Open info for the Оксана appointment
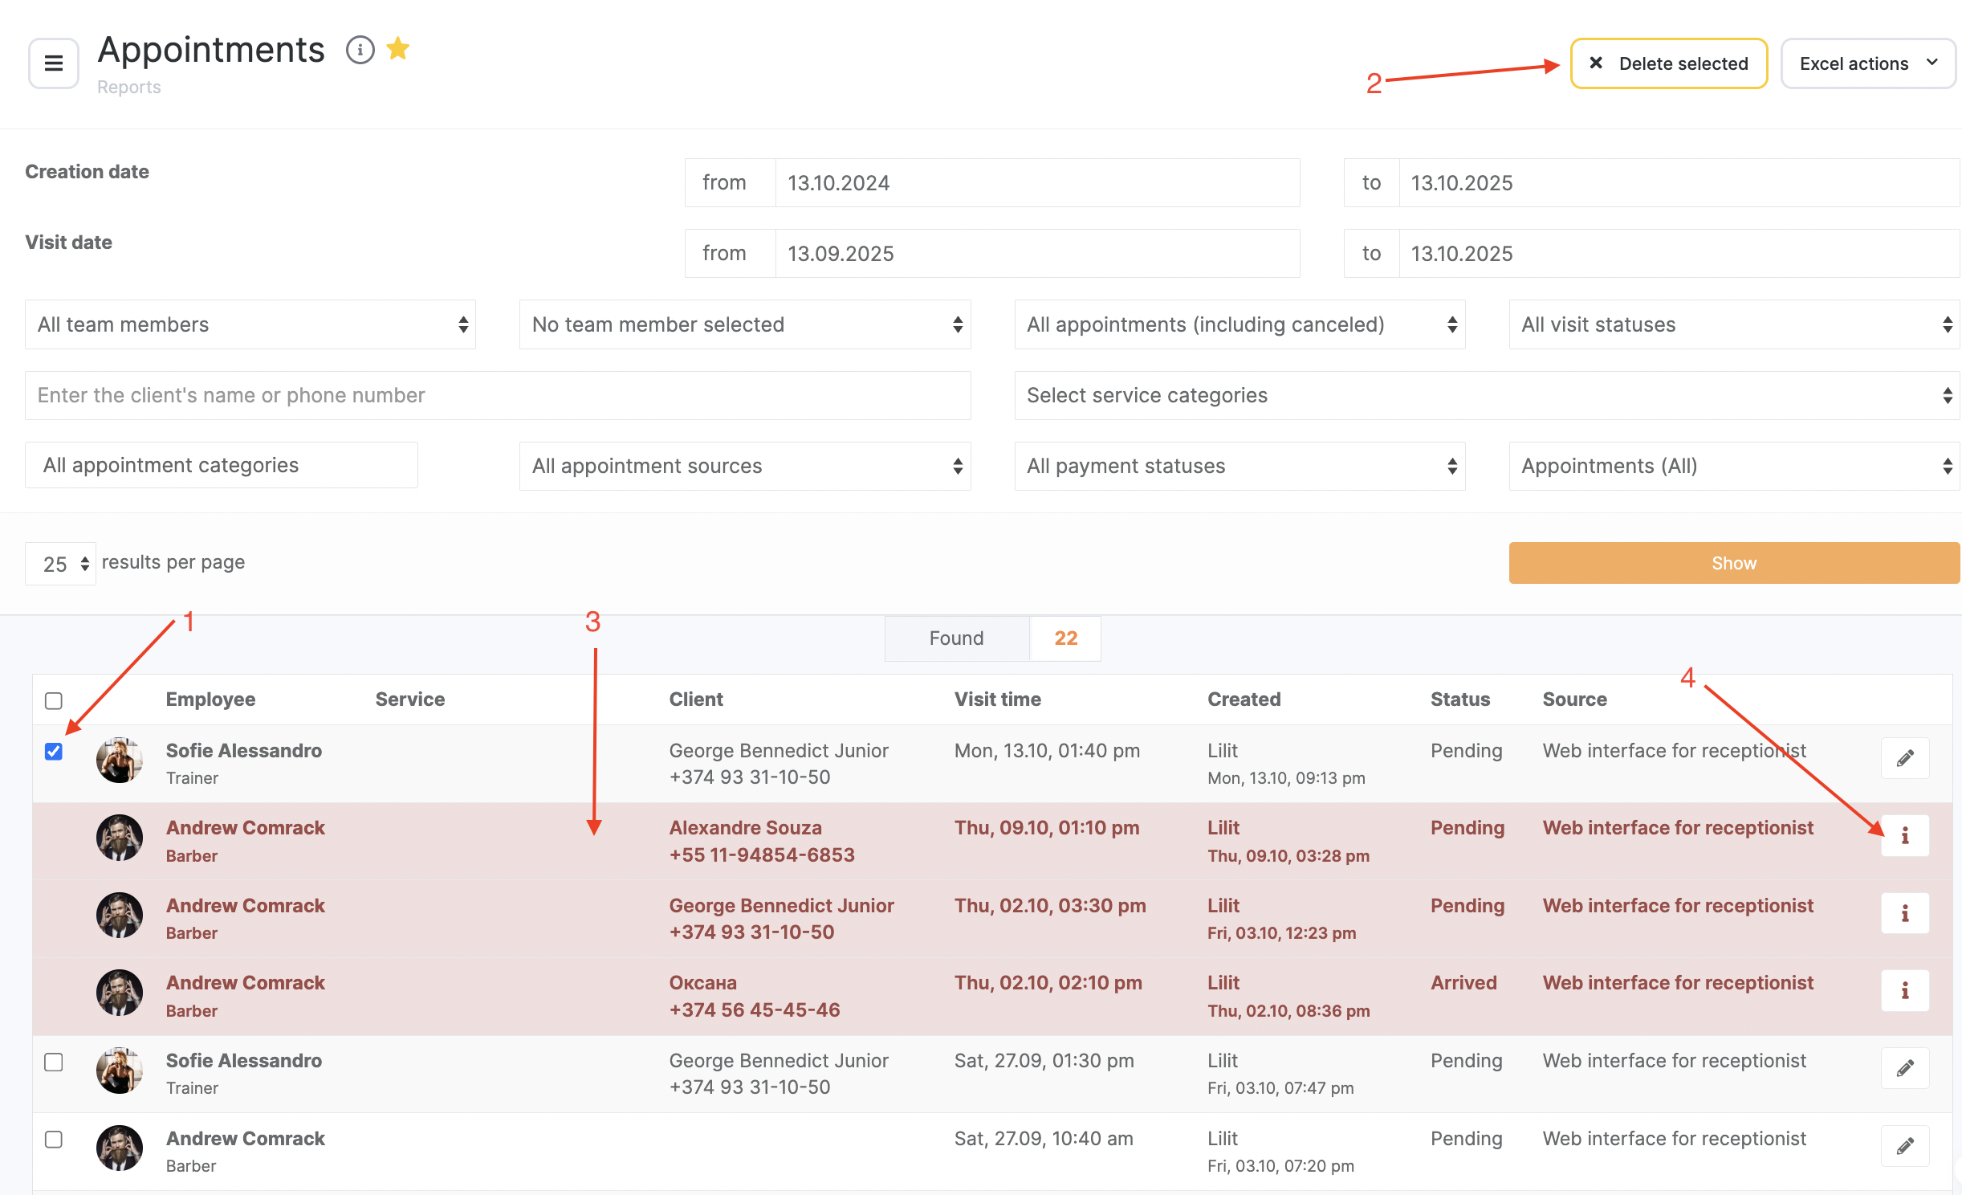Screen dimensions: 1962x1195 click(1904, 991)
